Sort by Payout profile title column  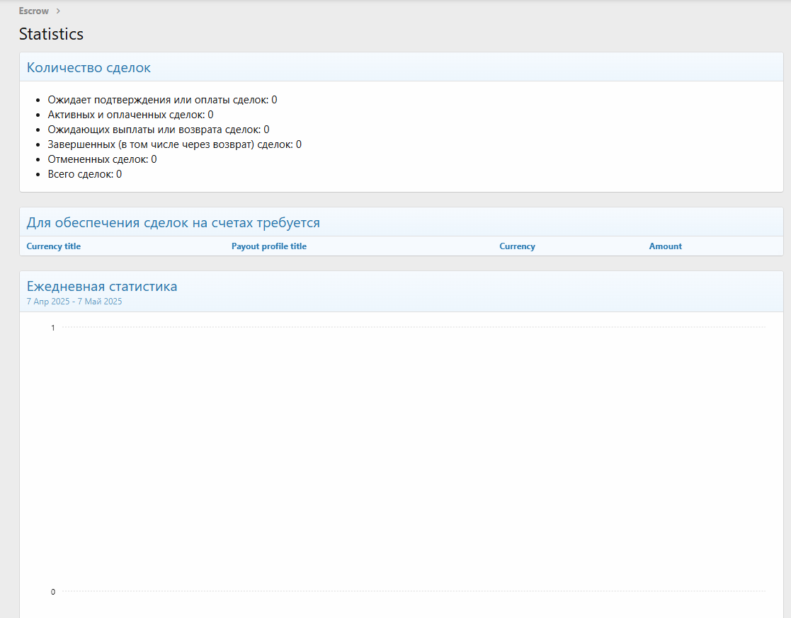point(269,246)
